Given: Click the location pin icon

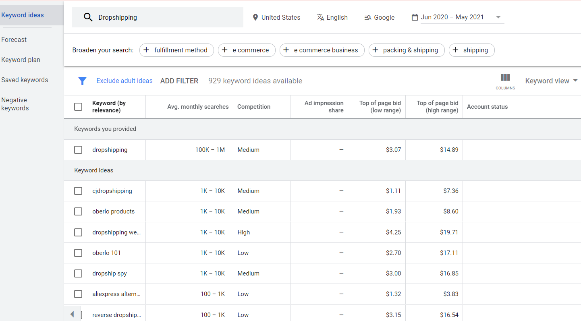Looking at the screenshot, I should pos(255,17).
